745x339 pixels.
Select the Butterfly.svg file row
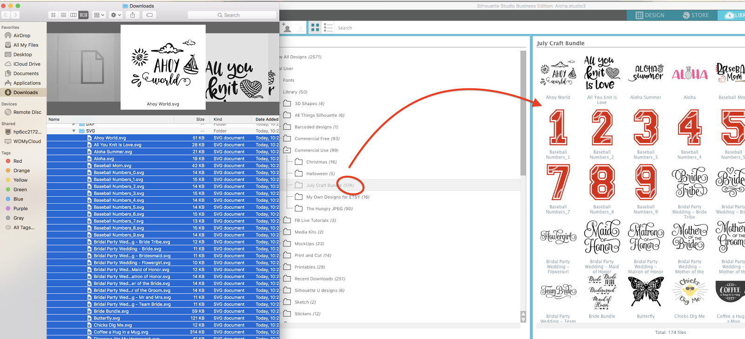coord(163,319)
